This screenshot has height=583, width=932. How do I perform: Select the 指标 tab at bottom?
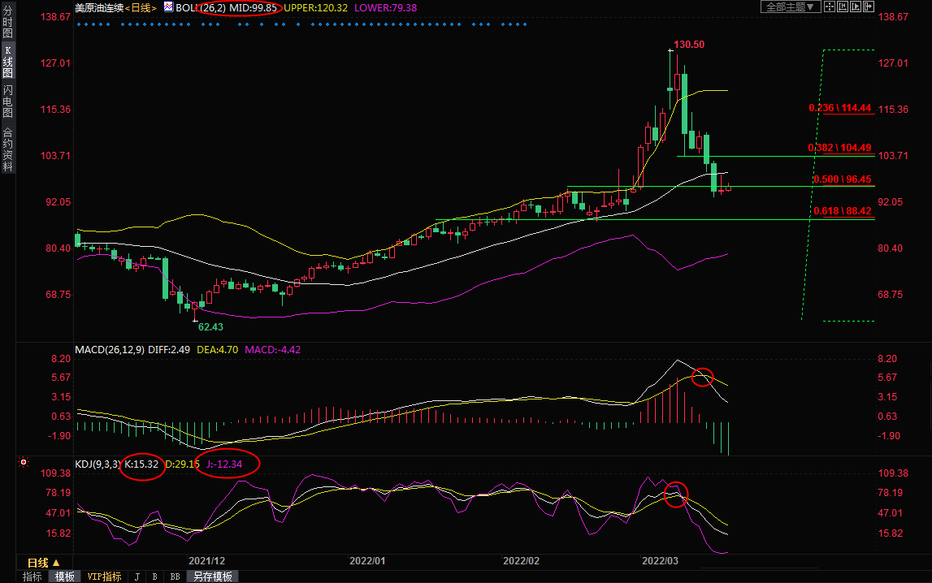[x=33, y=577]
